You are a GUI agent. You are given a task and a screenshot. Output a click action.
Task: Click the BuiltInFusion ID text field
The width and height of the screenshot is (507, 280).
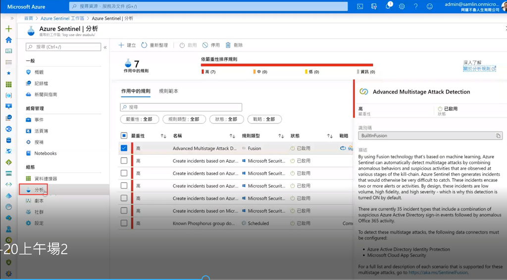pyautogui.click(x=430, y=136)
